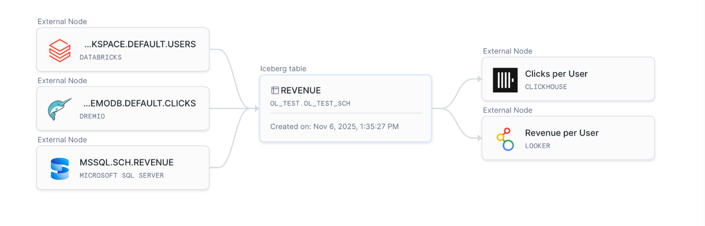The height and width of the screenshot is (226, 705).
Task: Click the Microsoft SQL Server icon
Action: [59, 168]
